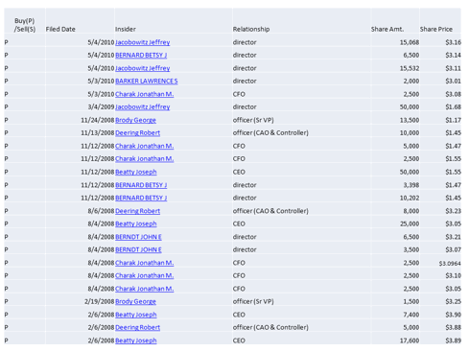Open Deering Robert link filed 8/6/2008
Image resolution: width=469 pixels, height=352 pixels.
(137, 211)
